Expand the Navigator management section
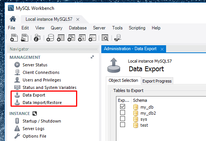206x141 pixels. (x=92, y=57)
